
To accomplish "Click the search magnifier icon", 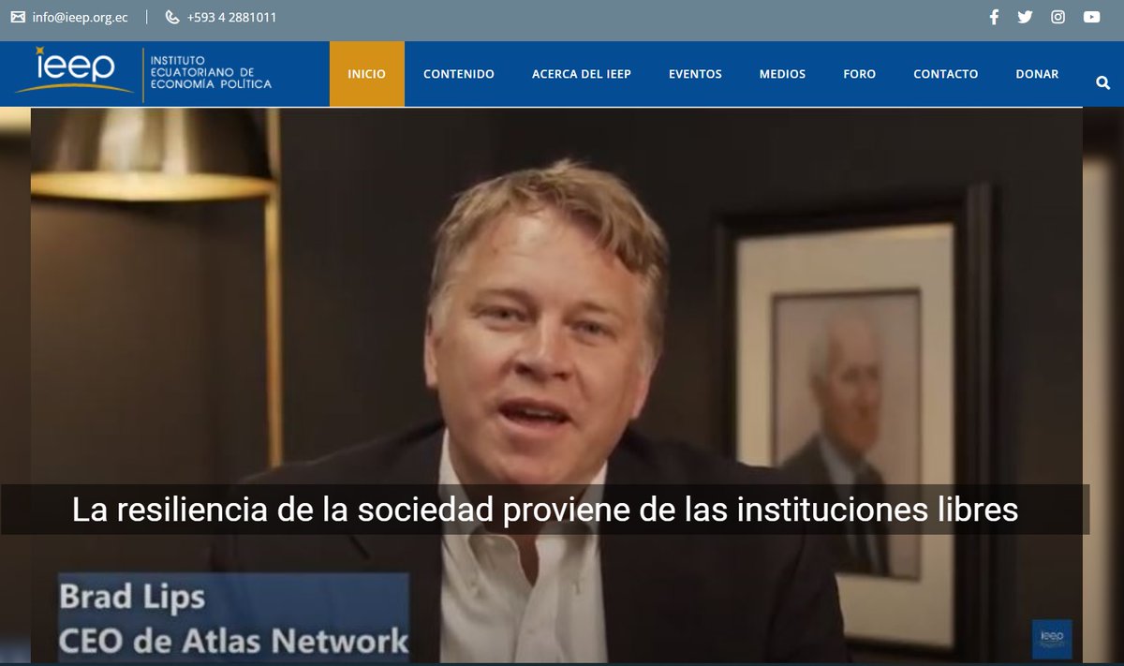I will point(1102,82).
